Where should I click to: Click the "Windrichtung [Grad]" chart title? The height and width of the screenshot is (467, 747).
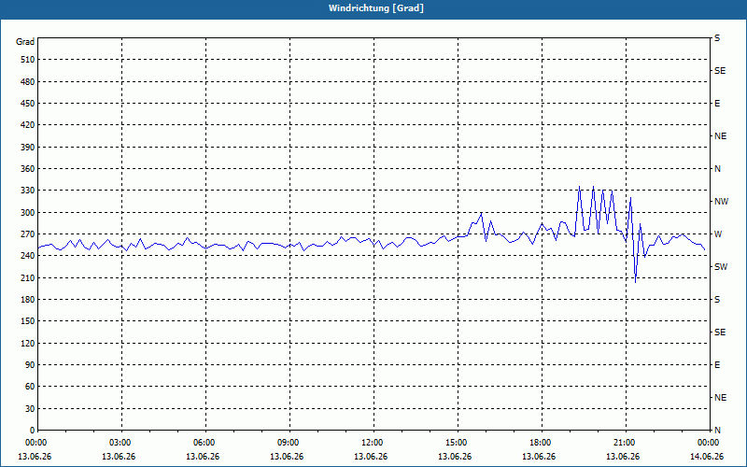click(376, 8)
